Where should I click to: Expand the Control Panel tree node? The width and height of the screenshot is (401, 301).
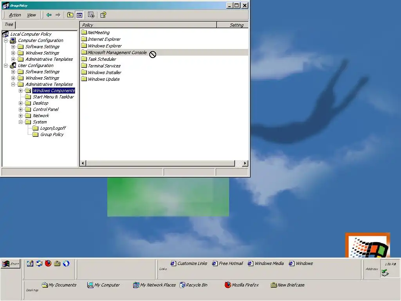(x=20, y=110)
